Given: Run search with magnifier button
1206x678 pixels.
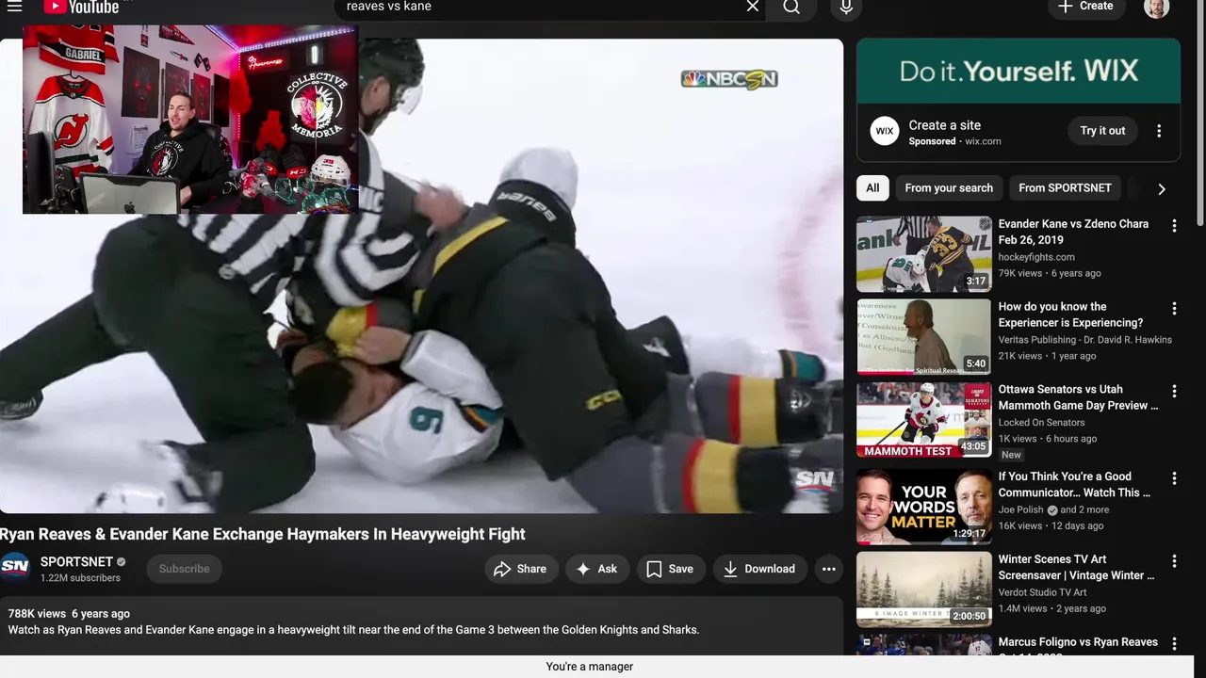Looking at the screenshot, I should click(x=791, y=7).
